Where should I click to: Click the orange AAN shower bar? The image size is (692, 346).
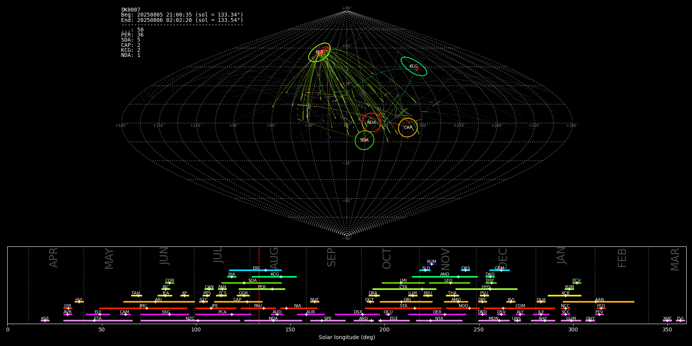pos(599,302)
